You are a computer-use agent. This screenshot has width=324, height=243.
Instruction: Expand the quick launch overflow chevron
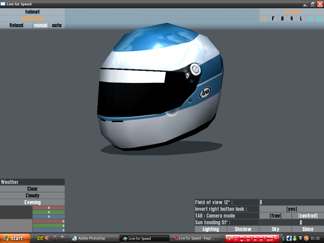point(62,237)
